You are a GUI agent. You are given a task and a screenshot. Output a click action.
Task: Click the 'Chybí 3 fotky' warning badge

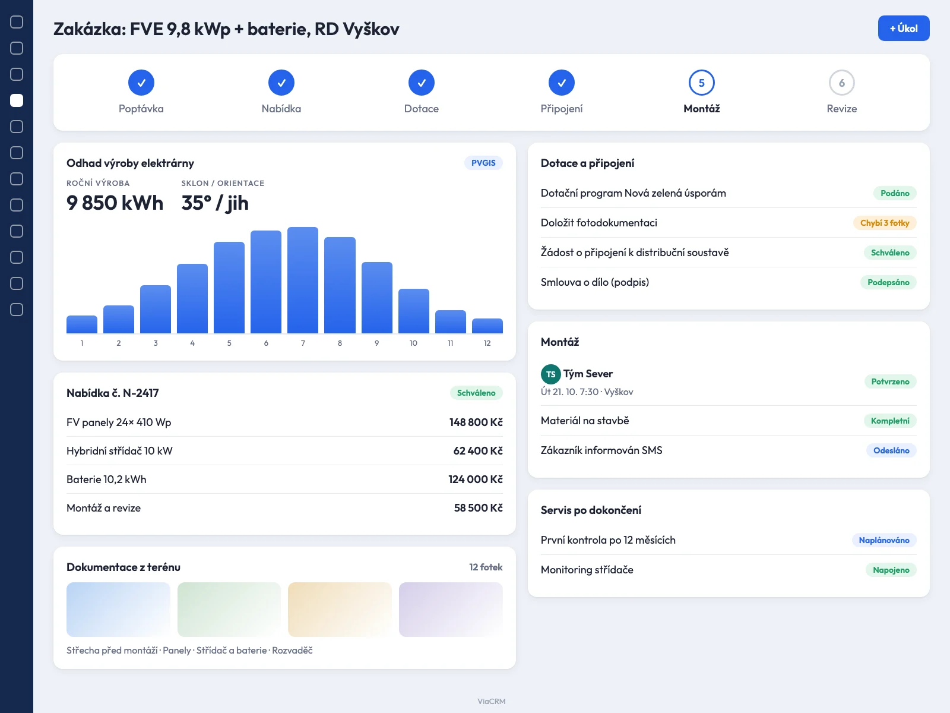pos(885,223)
